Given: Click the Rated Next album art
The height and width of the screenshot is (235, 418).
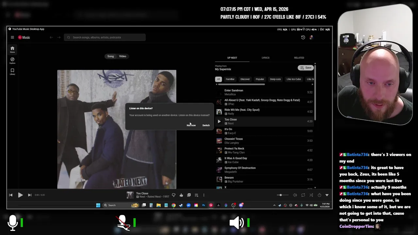Looking at the screenshot, I should tap(117, 129).
